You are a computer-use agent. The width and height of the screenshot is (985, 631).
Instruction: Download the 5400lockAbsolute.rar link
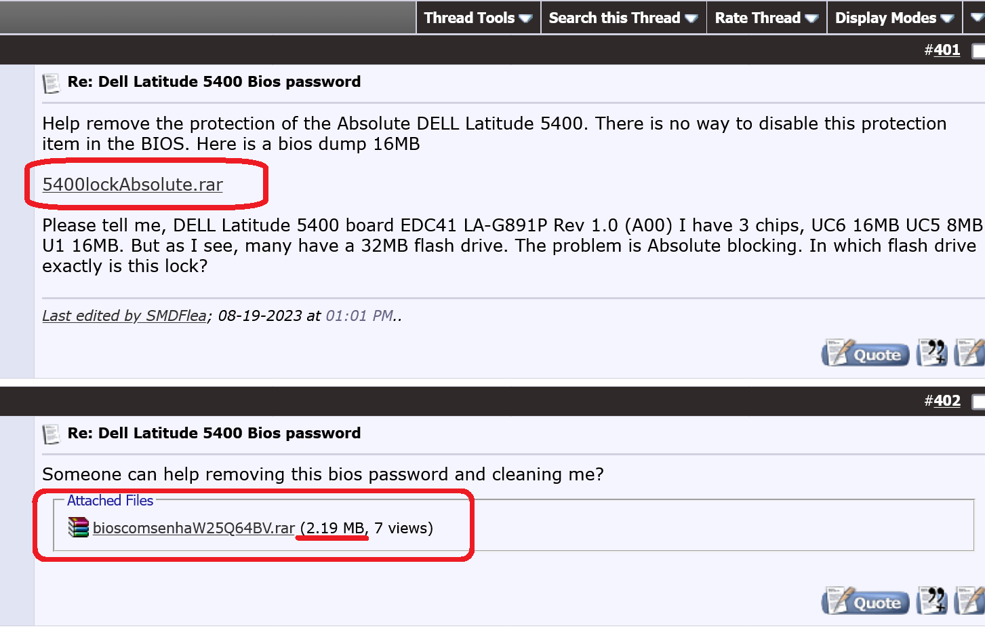click(x=133, y=185)
